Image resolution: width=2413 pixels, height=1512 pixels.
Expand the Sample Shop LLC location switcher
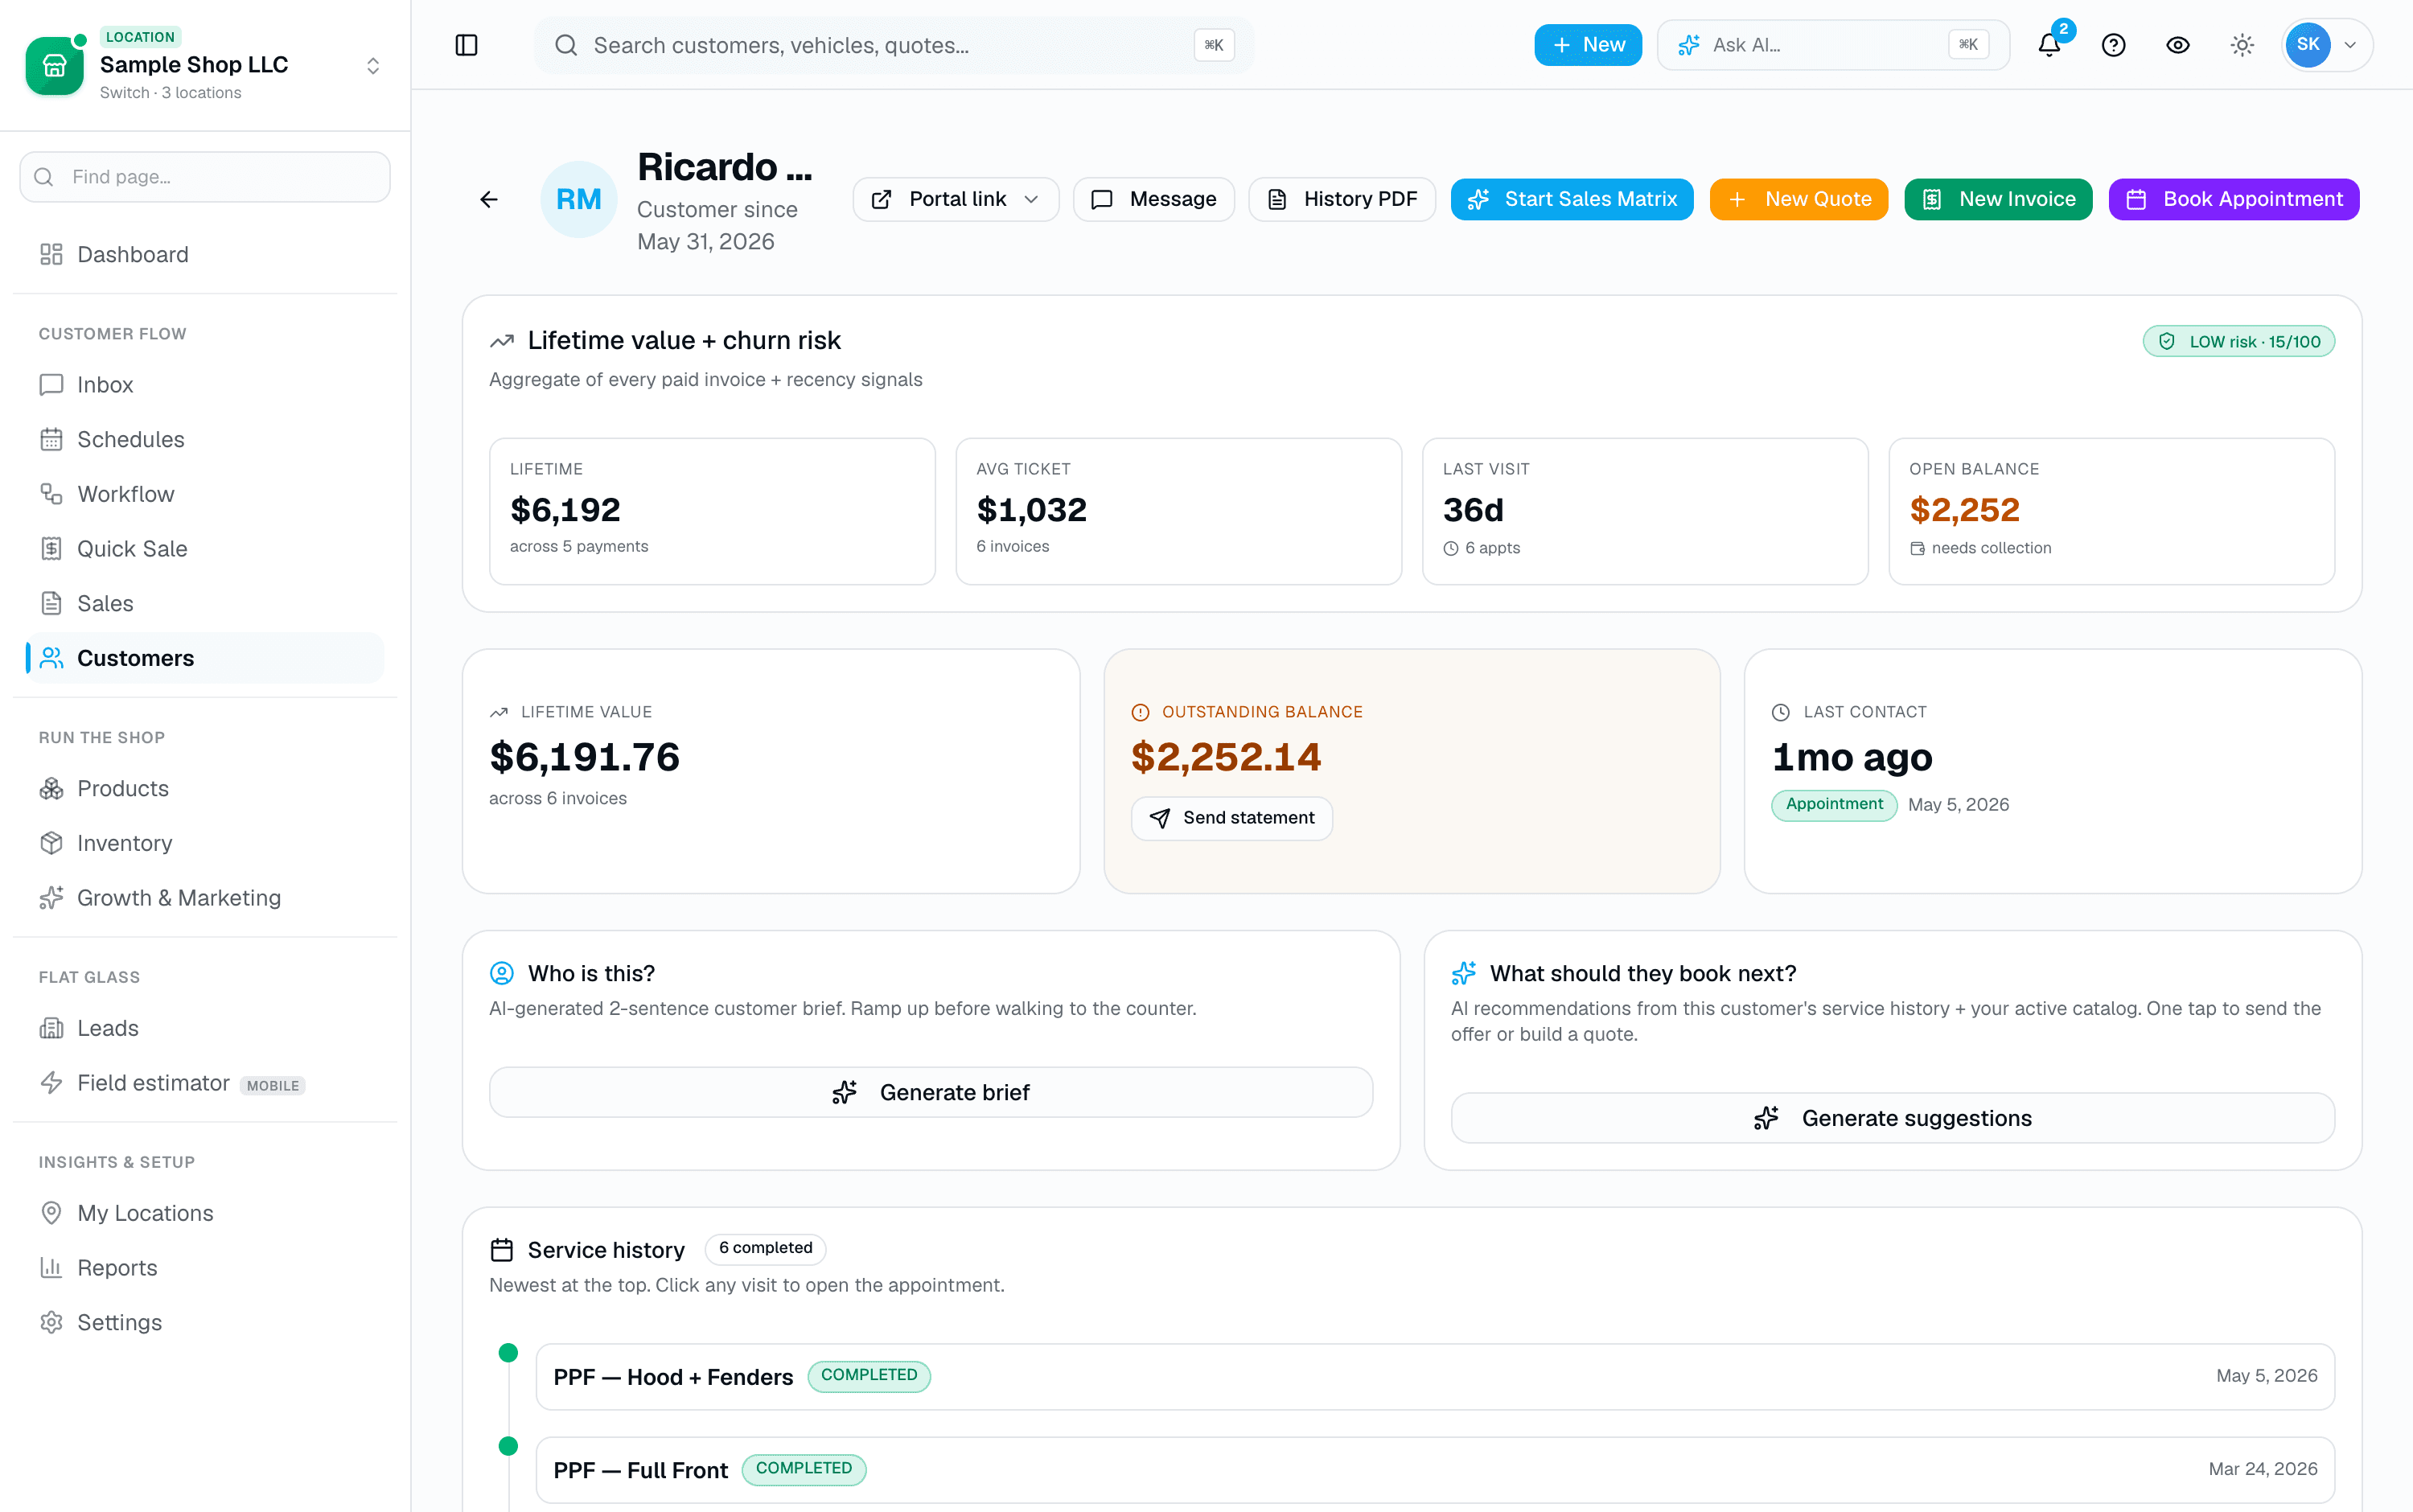click(x=373, y=66)
